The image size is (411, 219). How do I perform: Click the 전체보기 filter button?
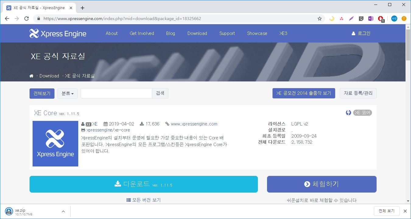[x=42, y=93]
